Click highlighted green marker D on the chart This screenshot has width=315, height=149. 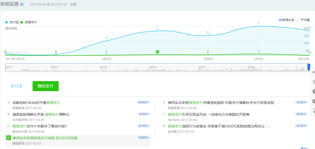(x=157, y=52)
